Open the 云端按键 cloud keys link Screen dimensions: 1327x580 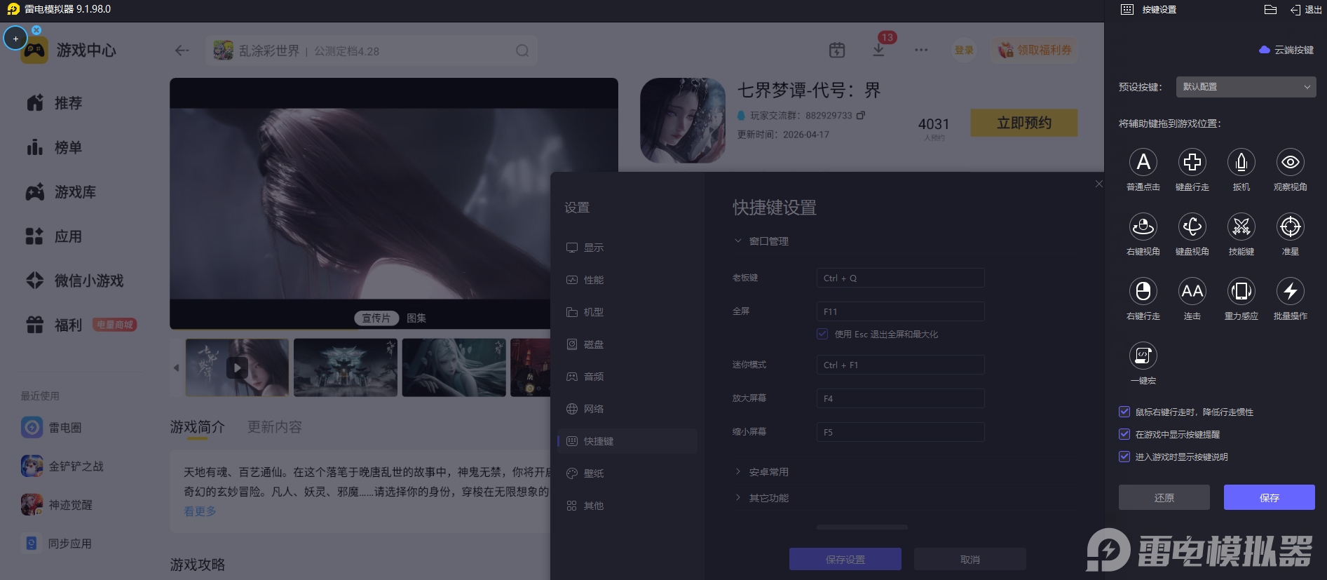point(1287,50)
